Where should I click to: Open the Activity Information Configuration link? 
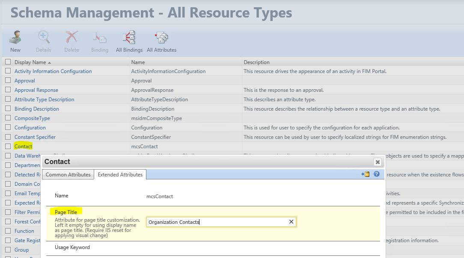[x=53, y=71]
